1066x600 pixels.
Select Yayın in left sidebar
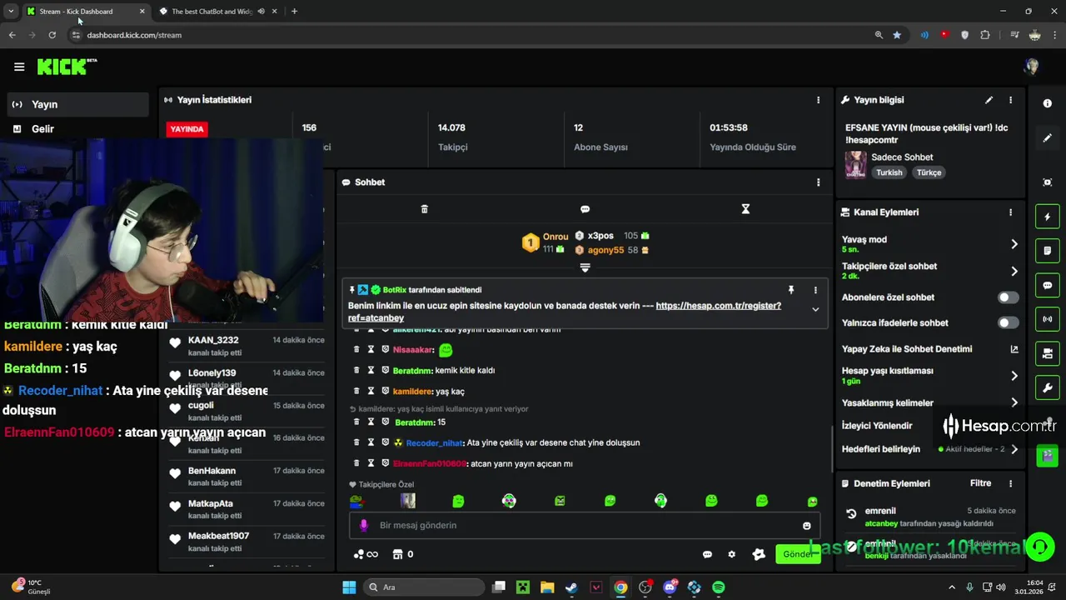78,104
